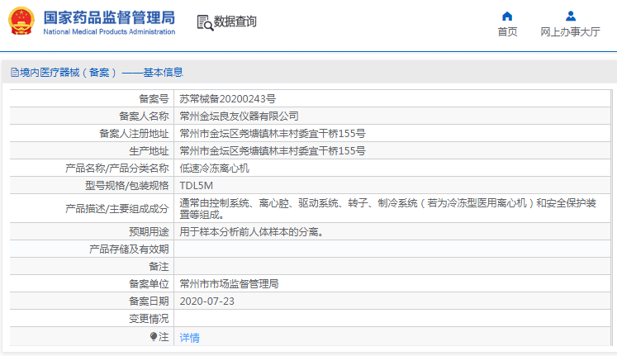Click the 2020-07-23 filing date

click(207, 301)
